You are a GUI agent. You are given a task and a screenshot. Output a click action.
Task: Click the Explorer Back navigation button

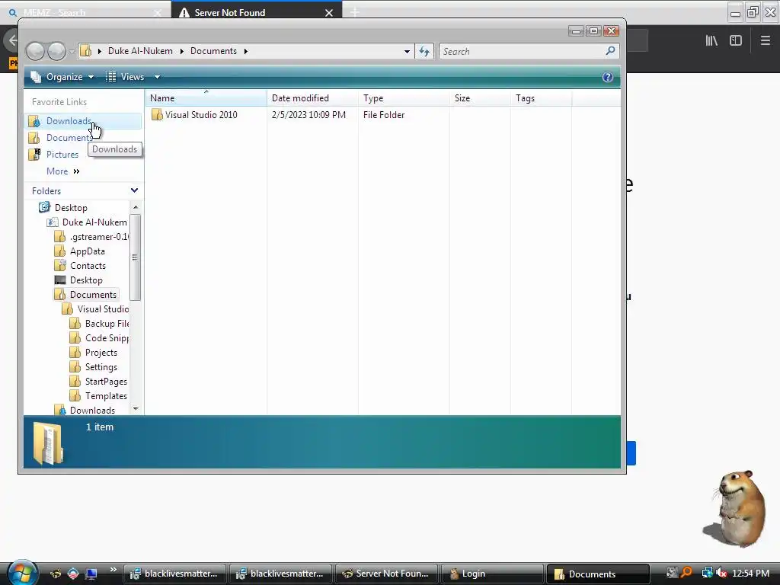click(35, 51)
